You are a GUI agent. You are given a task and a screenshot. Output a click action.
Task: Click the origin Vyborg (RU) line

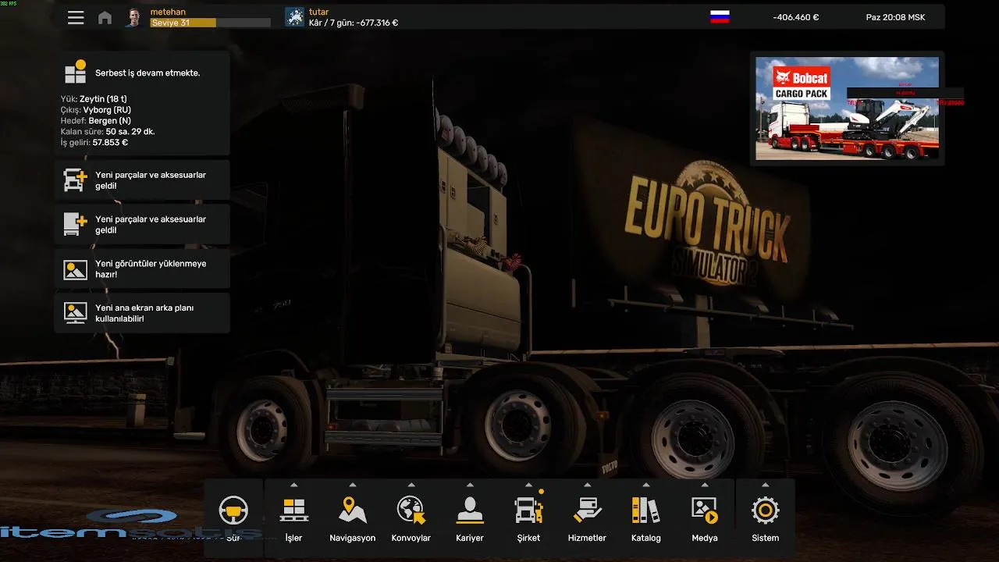pos(95,110)
